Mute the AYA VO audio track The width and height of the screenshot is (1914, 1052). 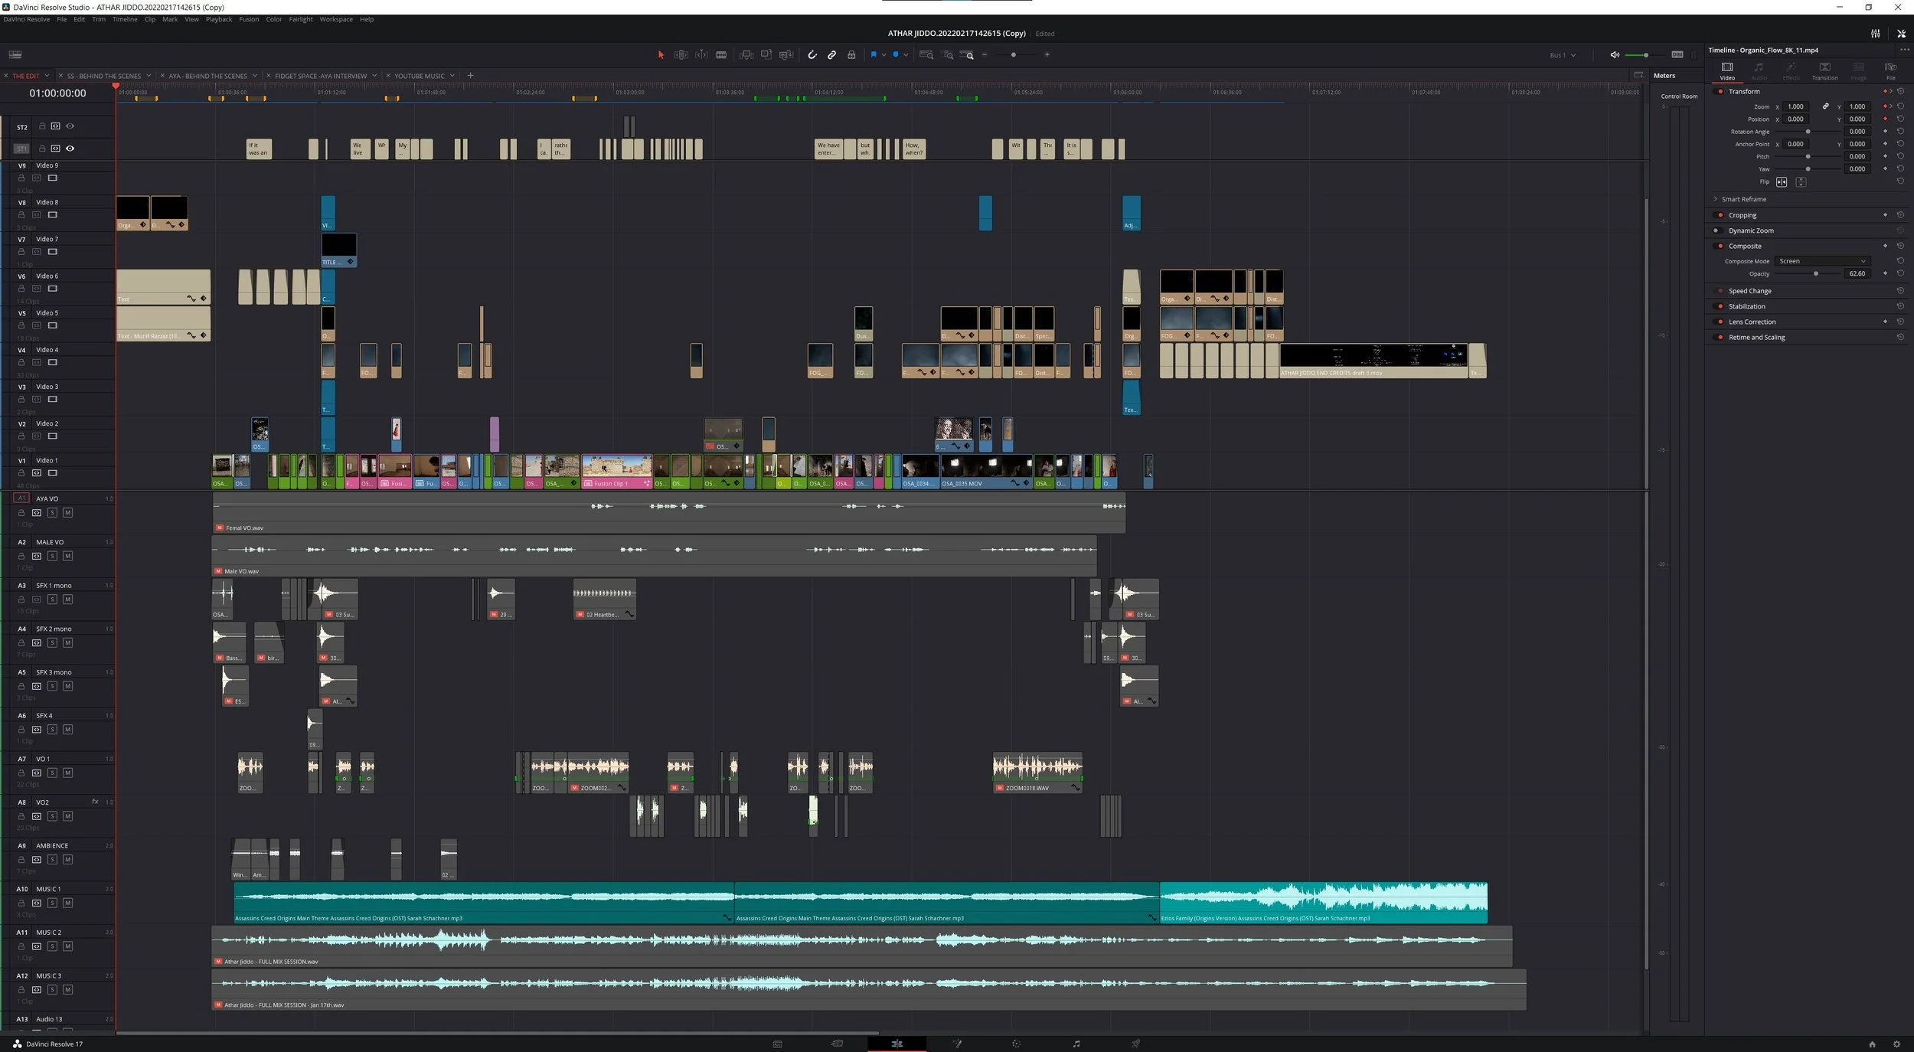(67, 513)
